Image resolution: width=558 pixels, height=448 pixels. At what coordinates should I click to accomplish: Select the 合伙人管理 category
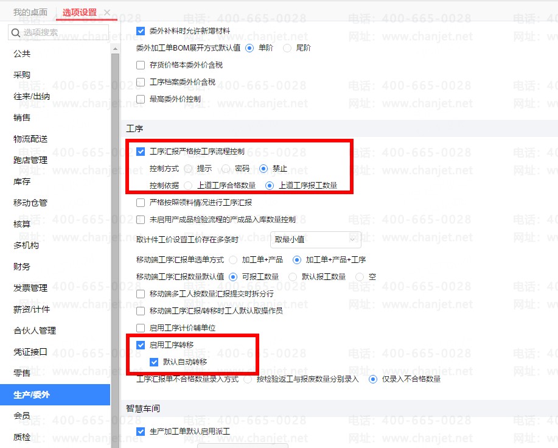point(35,331)
